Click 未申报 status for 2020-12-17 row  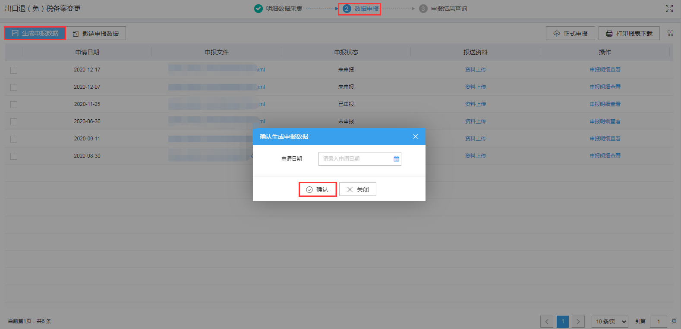point(346,70)
